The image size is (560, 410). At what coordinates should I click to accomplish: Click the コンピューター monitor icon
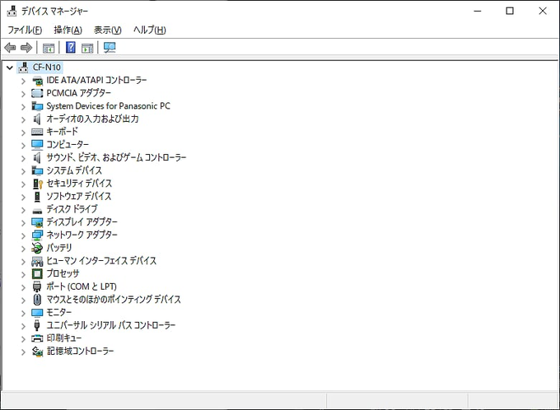tap(37, 145)
